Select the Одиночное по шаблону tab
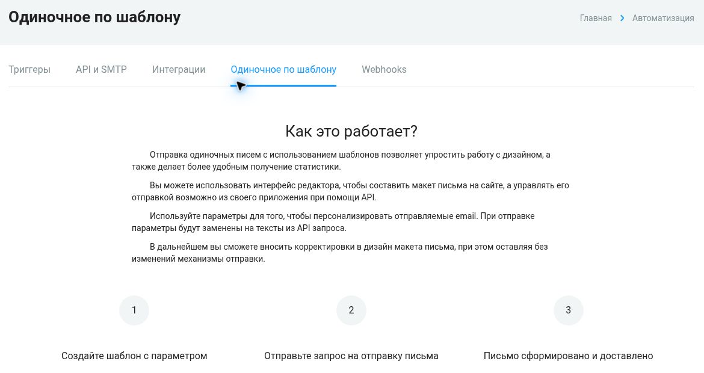The width and height of the screenshot is (704, 373). point(283,70)
